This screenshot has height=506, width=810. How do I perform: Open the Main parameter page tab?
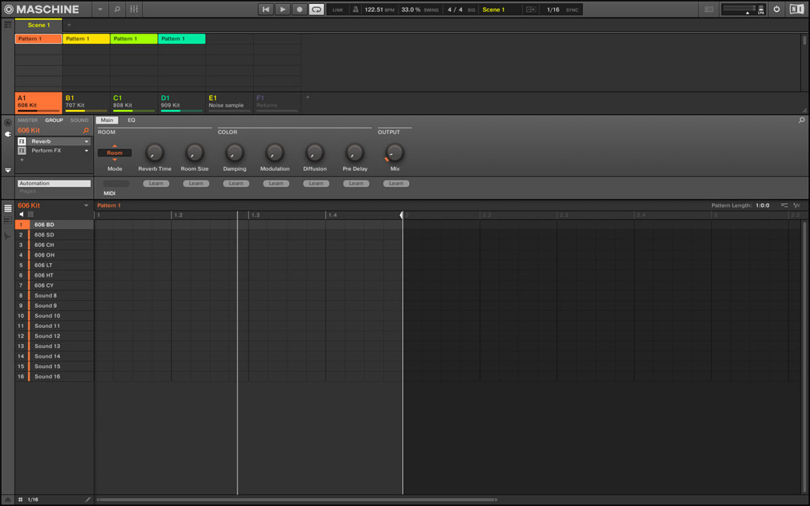tap(107, 120)
